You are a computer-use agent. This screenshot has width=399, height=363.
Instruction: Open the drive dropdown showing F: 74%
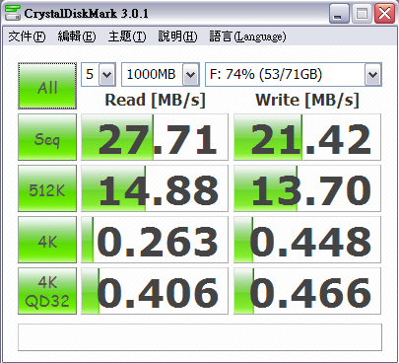pos(294,74)
